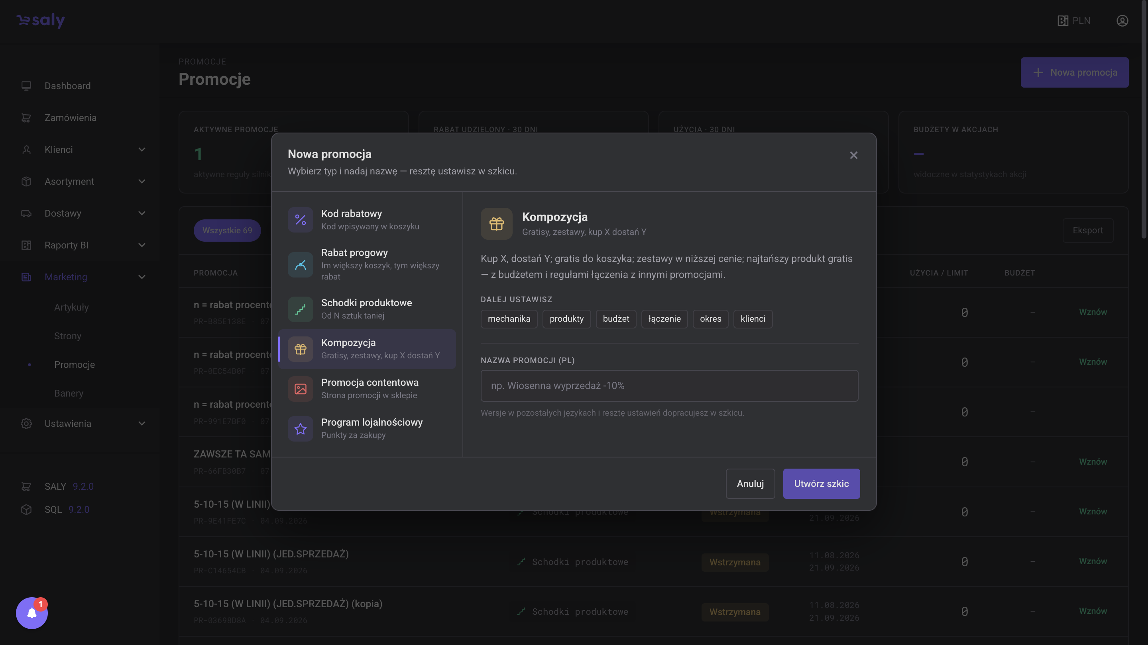Close the Nowa promocja dialog with X
This screenshot has width=1148, height=645.
(853, 155)
